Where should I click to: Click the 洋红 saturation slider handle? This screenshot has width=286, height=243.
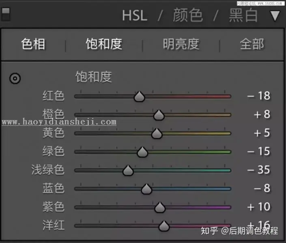(164, 226)
